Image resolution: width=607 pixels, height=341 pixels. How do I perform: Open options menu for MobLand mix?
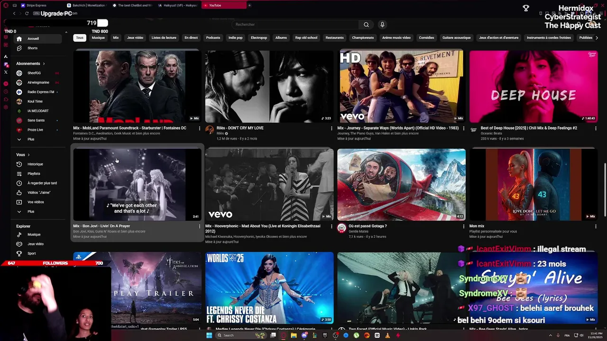tap(199, 128)
